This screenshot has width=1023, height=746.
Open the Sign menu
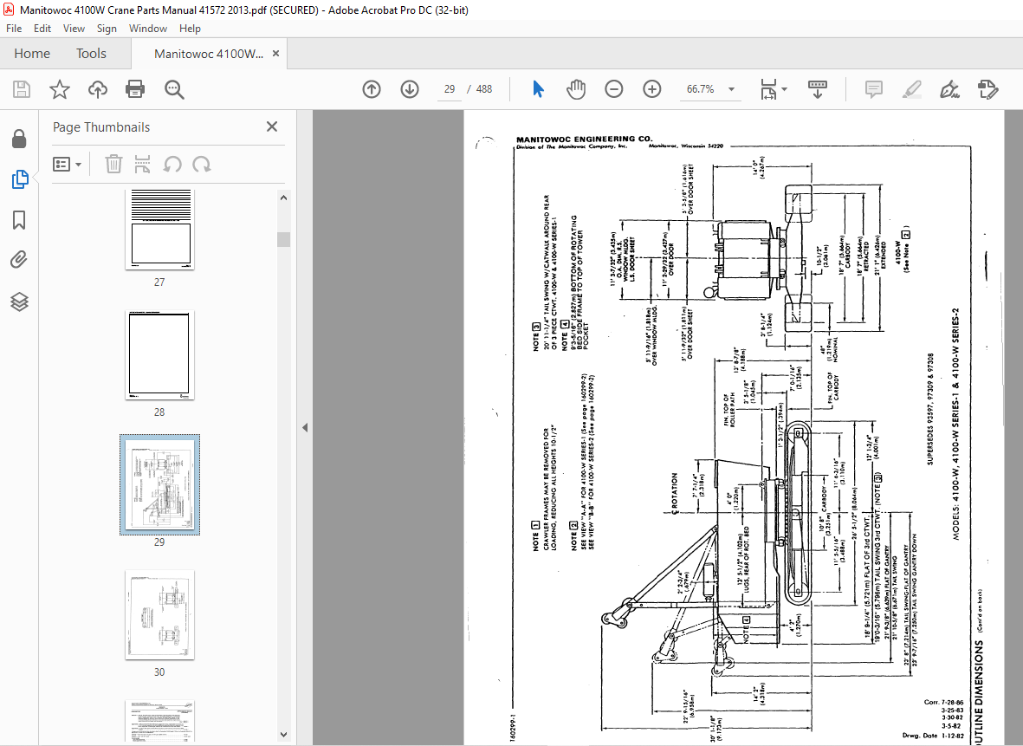pos(107,29)
